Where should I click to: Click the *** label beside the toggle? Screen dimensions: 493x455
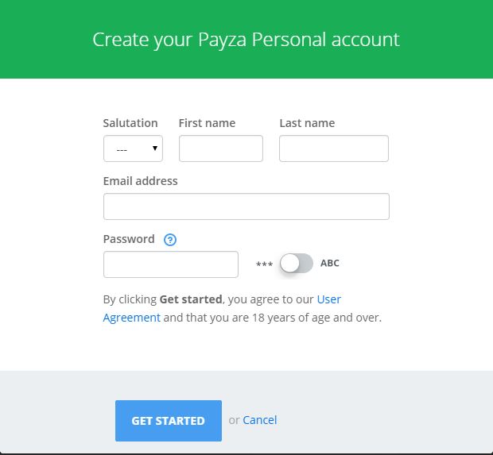[264, 264]
